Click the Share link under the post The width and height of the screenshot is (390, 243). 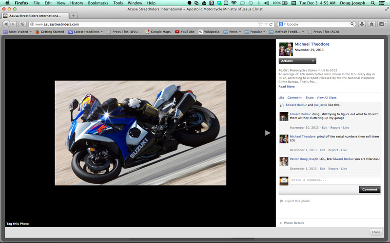click(310, 98)
